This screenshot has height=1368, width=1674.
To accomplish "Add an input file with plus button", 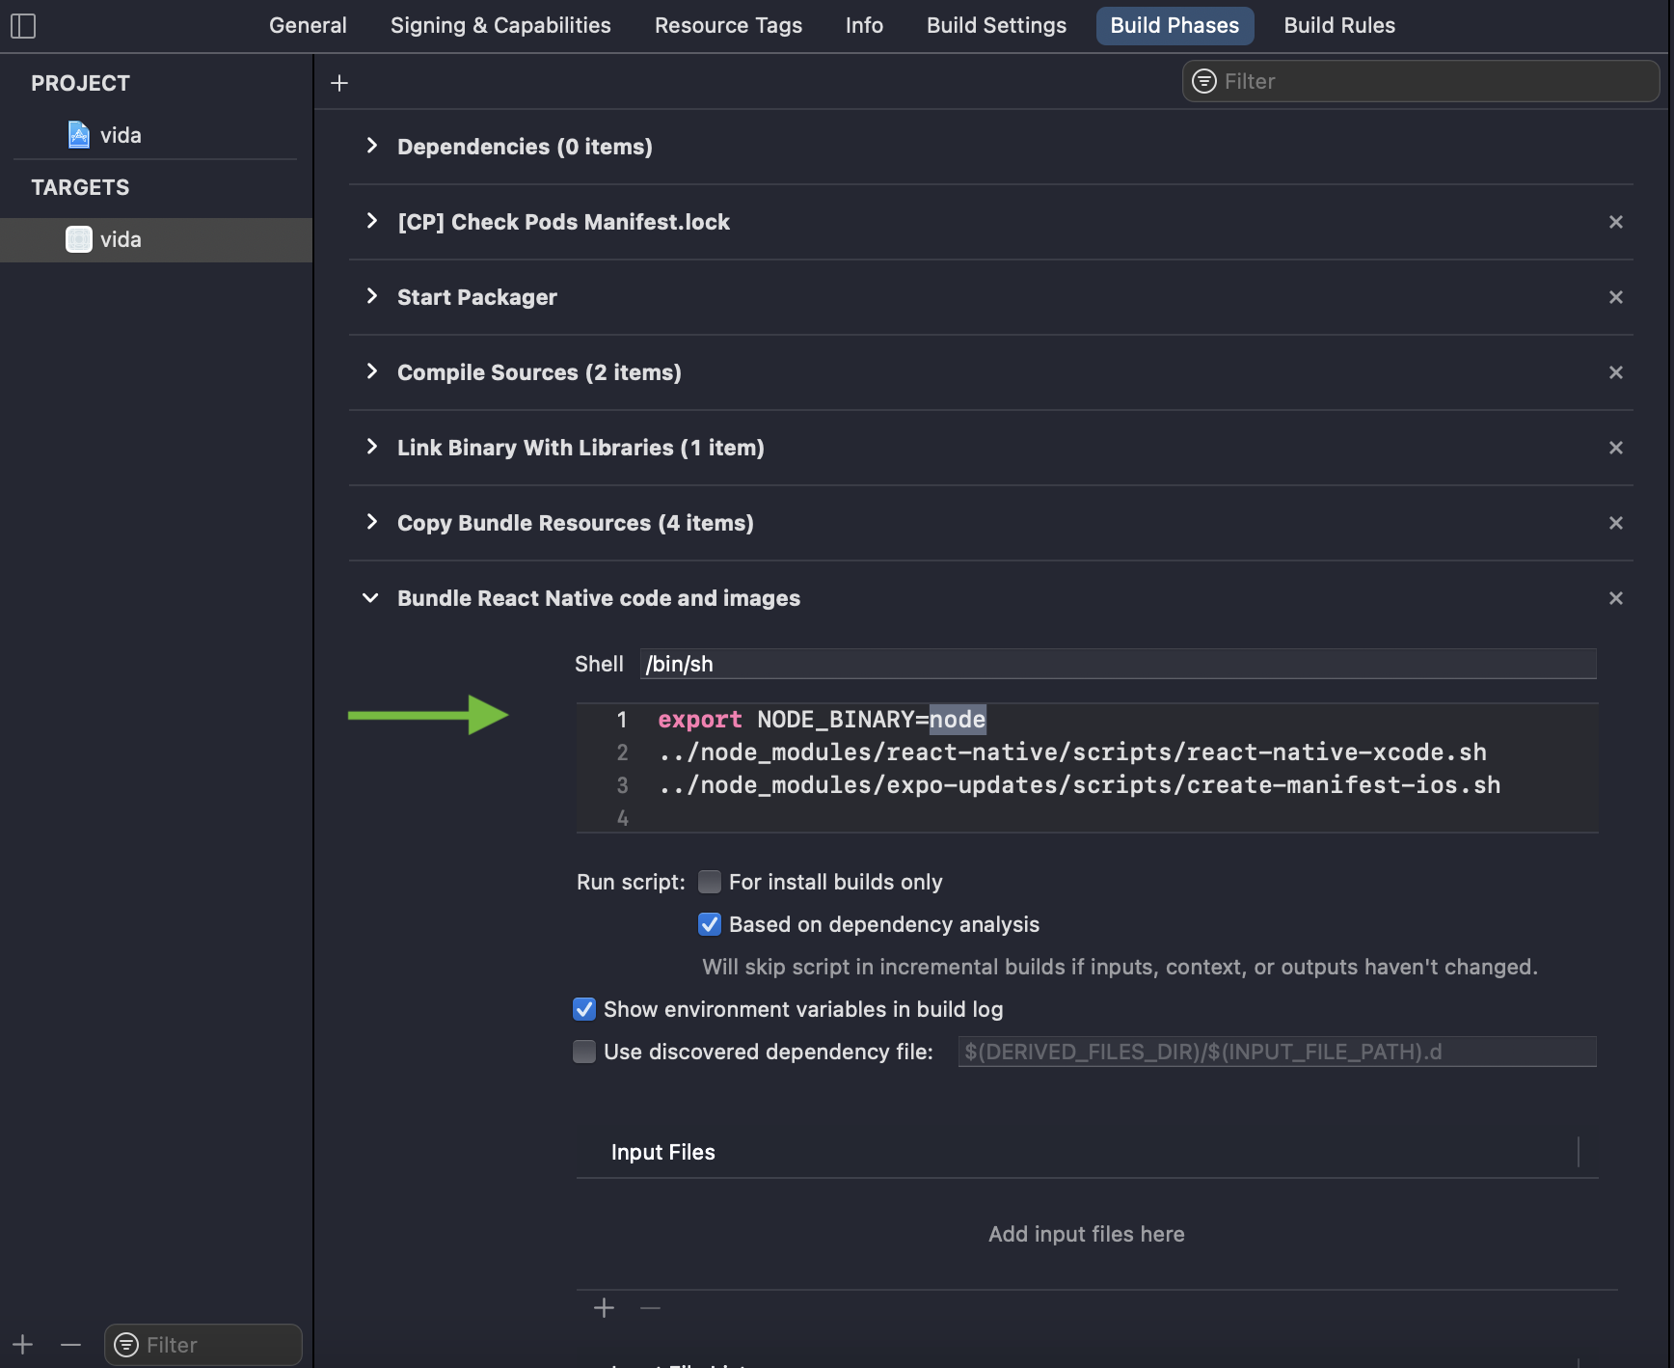I will coord(605,1308).
